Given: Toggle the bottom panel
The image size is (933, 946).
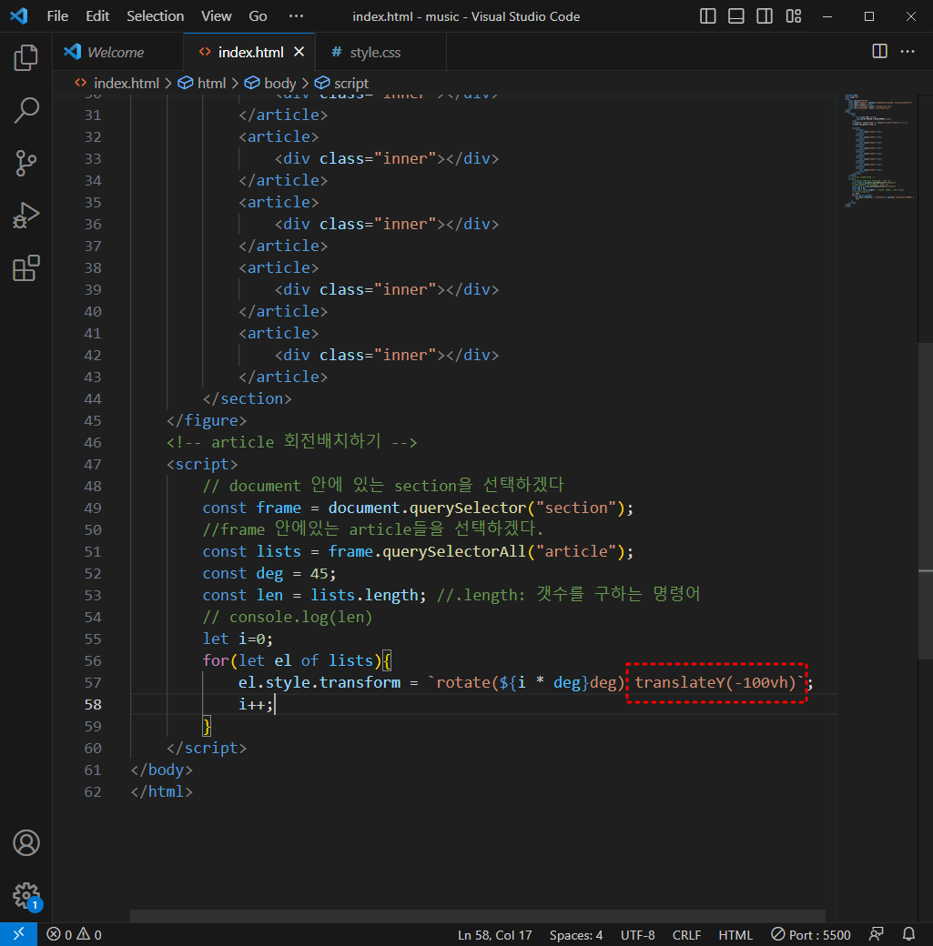Looking at the screenshot, I should (736, 16).
